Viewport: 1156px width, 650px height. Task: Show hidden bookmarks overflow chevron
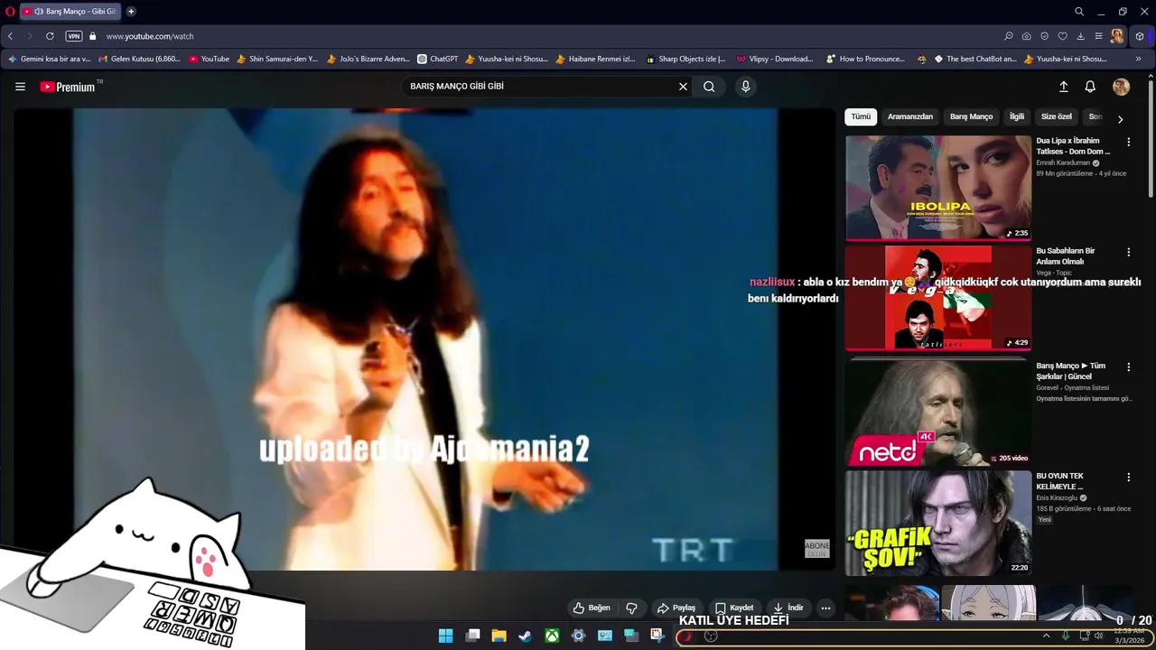[x=1138, y=59]
